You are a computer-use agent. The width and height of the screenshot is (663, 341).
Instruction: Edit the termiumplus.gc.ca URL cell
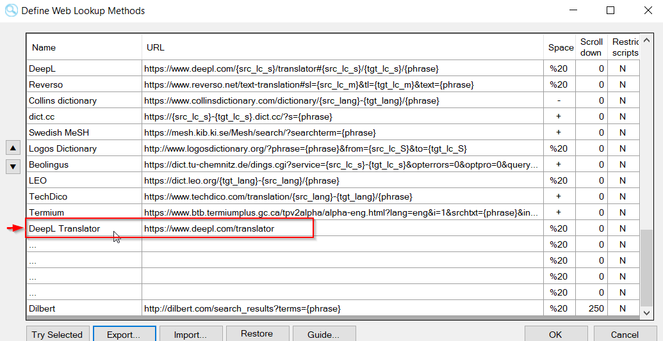click(x=343, y=212)
